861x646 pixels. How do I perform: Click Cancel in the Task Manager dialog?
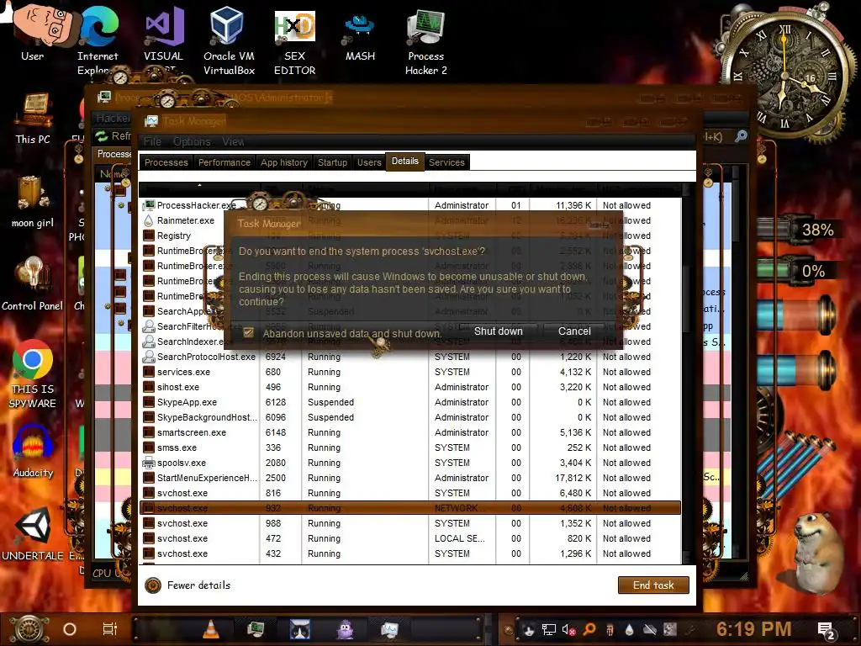pos(574,331)
